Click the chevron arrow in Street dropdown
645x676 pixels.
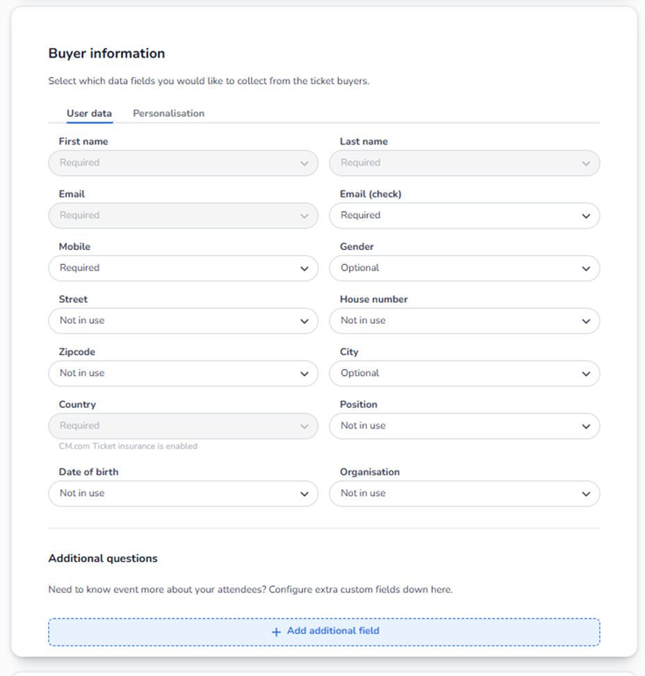pos(304,321)
